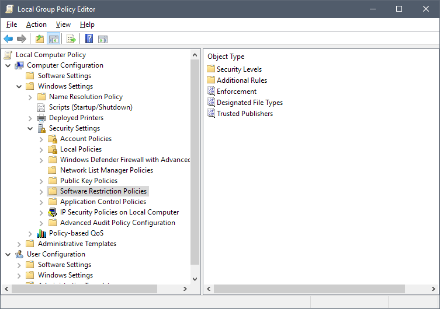440x309 pixels.
Task: Select the Designated File Types list item
Action: (x=250, y=103)
